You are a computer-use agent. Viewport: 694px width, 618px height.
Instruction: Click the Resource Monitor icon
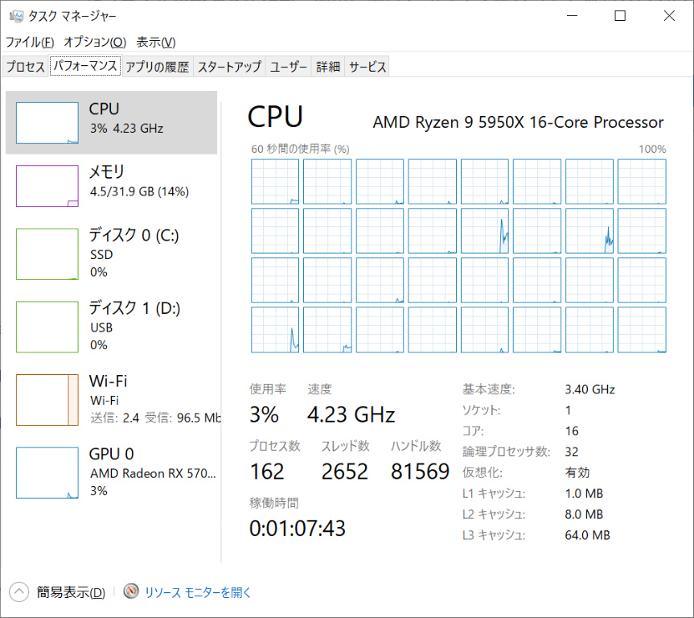(131, 592)
